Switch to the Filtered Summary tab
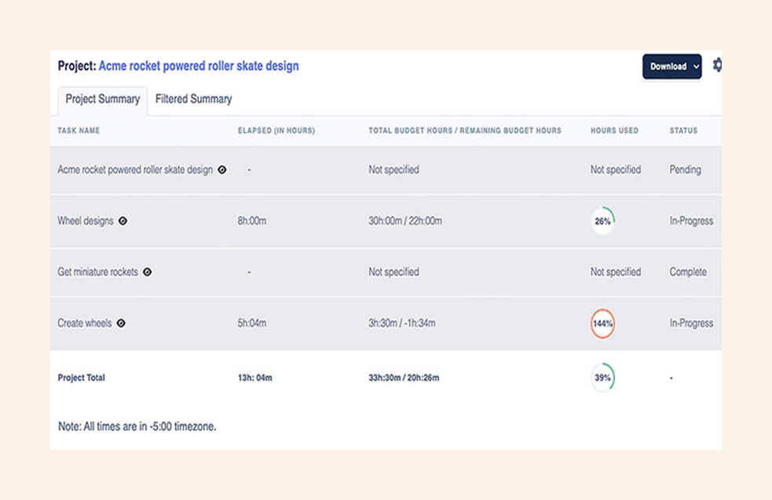 (193, 99)
